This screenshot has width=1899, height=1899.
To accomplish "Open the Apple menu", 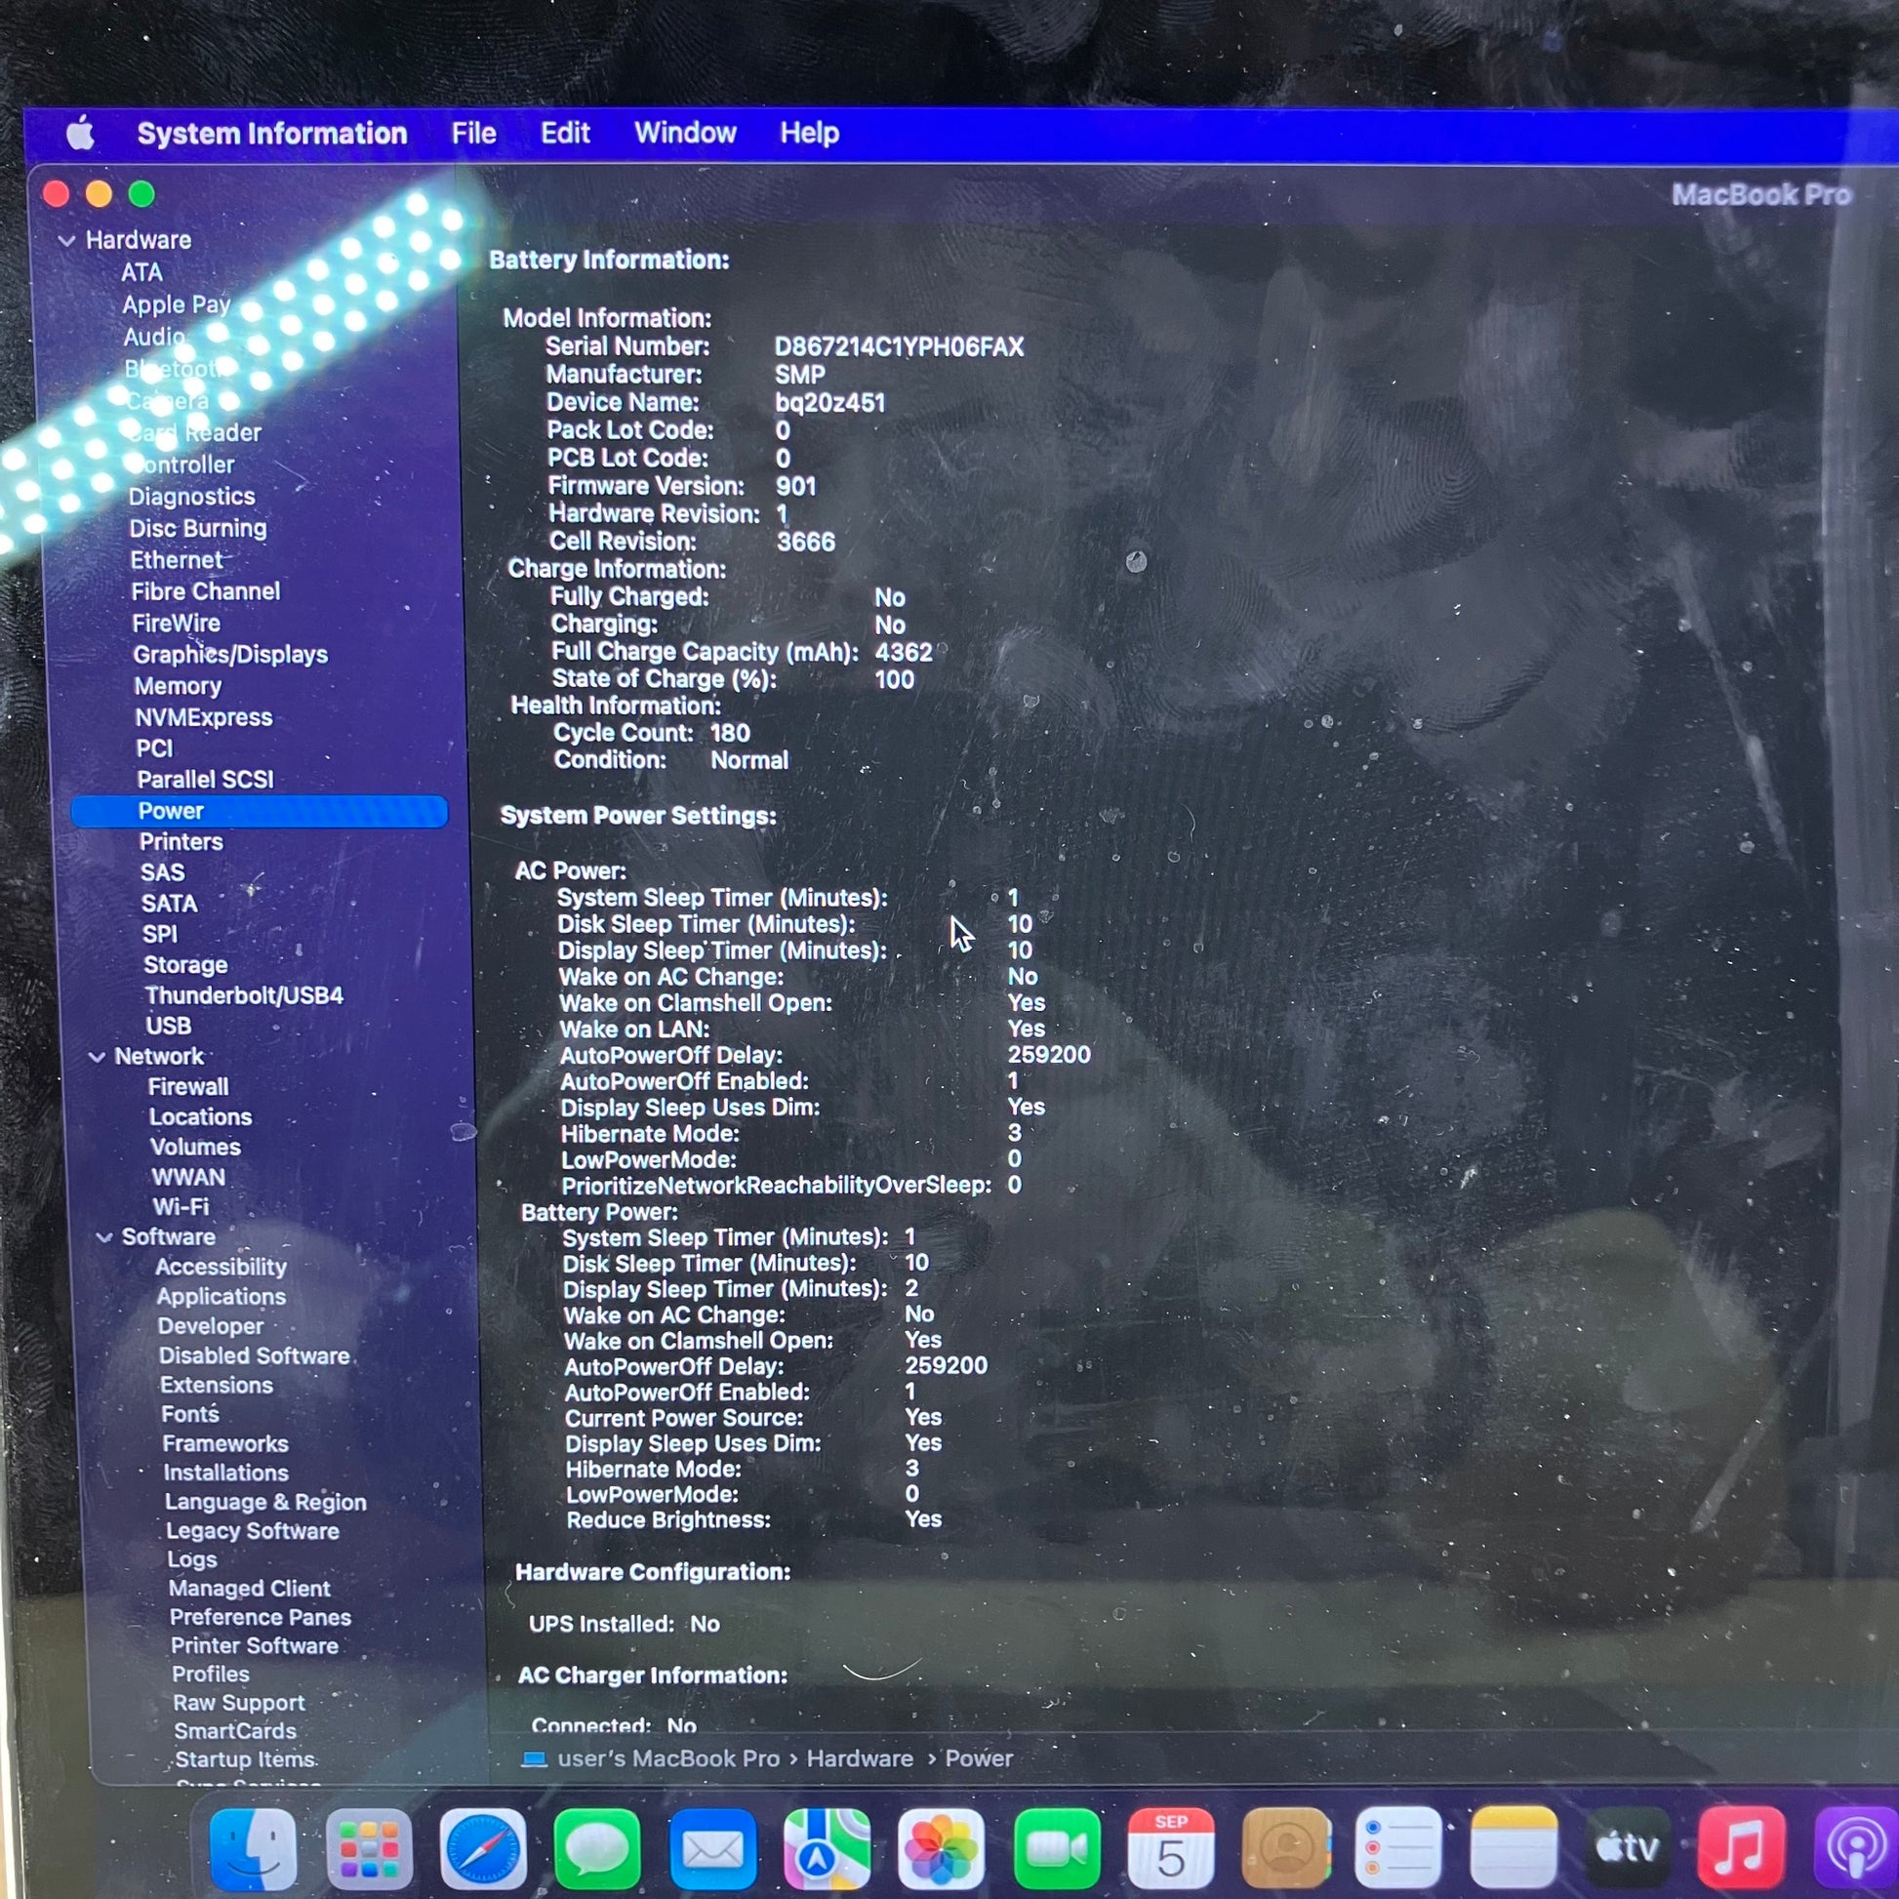I will click(81, 132).
